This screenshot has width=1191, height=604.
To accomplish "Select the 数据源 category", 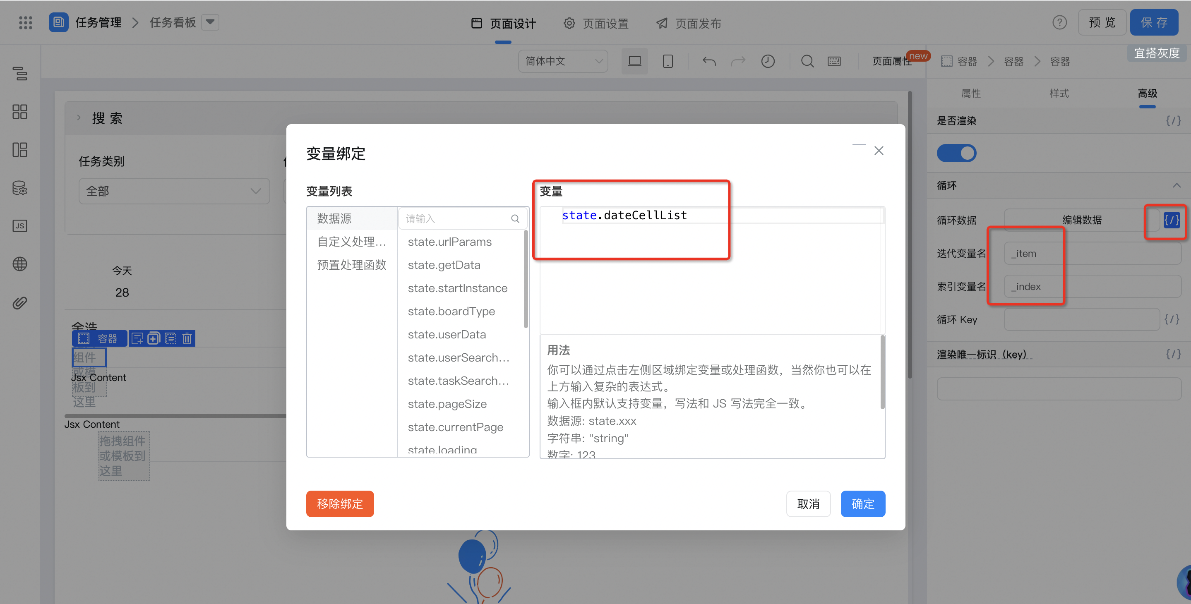I will pyautogui.click(x=352, y=218).
